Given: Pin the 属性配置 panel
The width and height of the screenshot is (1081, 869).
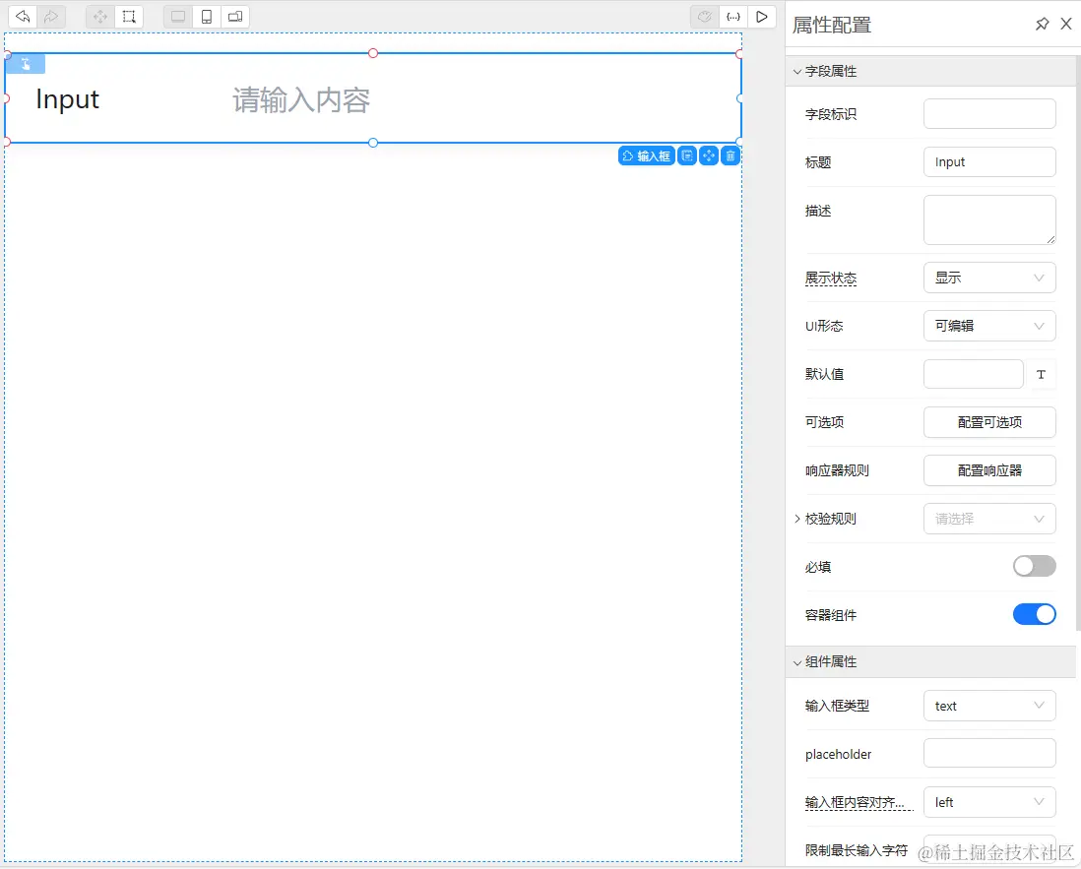Looking at the screenshot, I should tap(1042, 24).
